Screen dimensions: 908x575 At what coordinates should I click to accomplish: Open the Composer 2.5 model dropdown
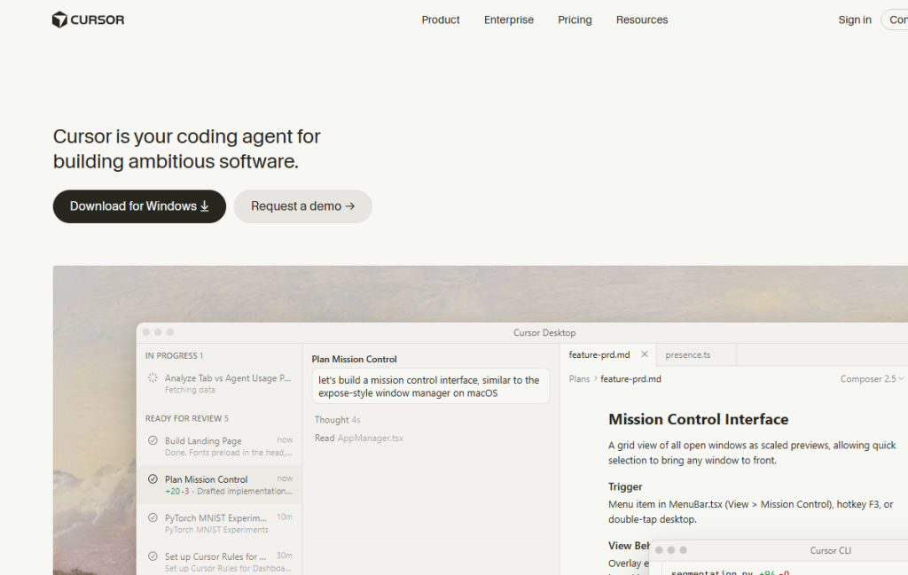click(x=872, y=379)
